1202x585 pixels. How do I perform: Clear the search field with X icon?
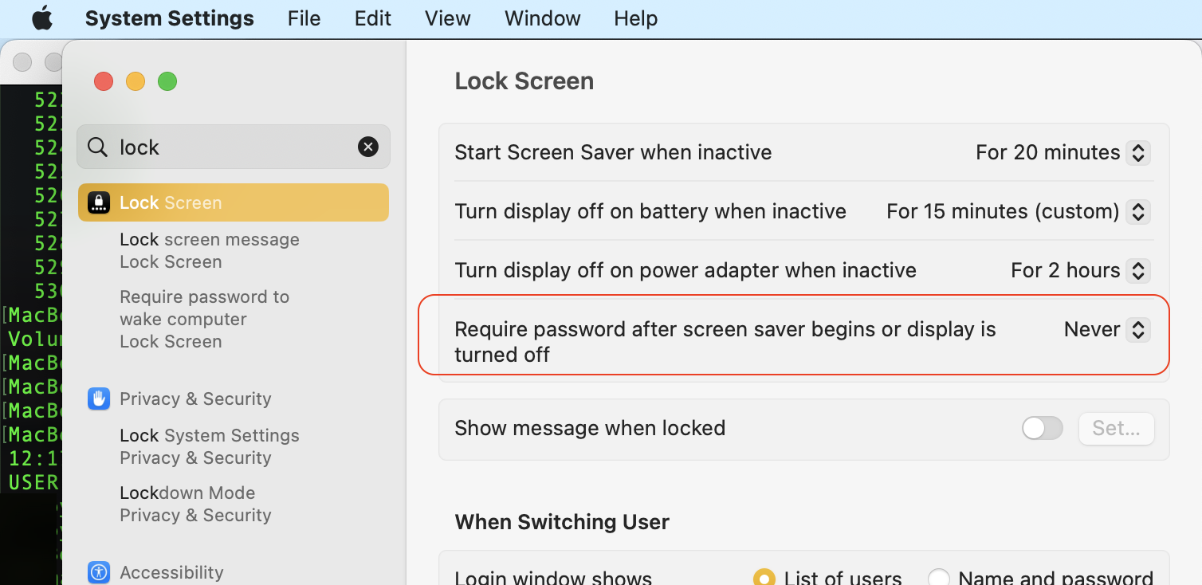coord(368,147)
